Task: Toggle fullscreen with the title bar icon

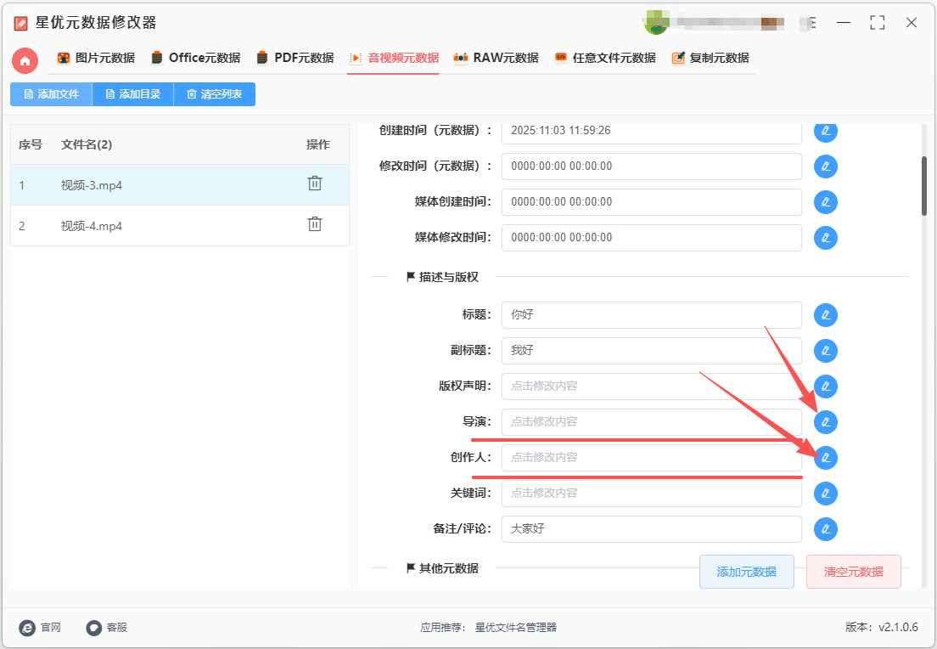Action: point(878,23)
